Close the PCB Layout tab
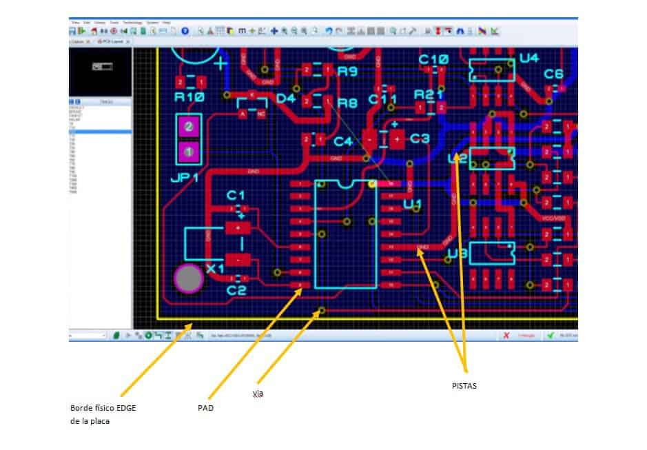Screen dimensions: 647x450 click(x=127, y=41)
